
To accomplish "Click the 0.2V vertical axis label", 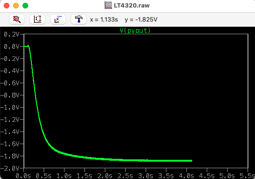I will [11, 34].
